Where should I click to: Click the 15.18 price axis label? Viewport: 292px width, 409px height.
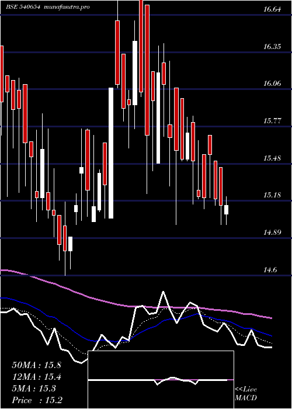(x=272, y=195)
